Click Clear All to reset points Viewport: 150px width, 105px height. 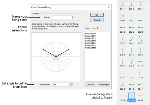pyautogui.click(x=90, y=85)
